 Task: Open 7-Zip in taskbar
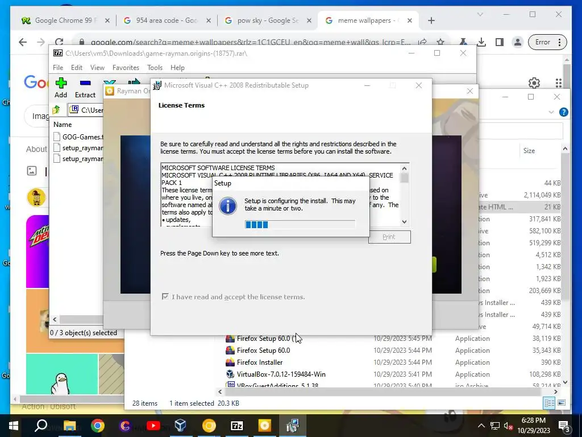click(x=237, y=426)
